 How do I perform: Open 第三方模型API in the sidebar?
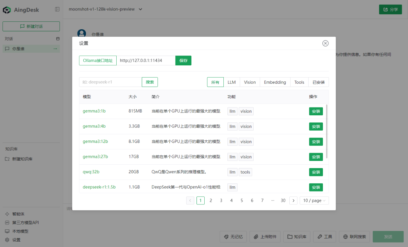tap(22, 223)
